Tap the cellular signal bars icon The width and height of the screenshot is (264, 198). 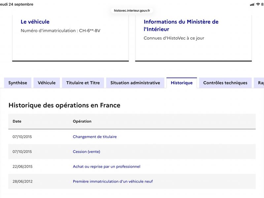[x=252, y=4]
